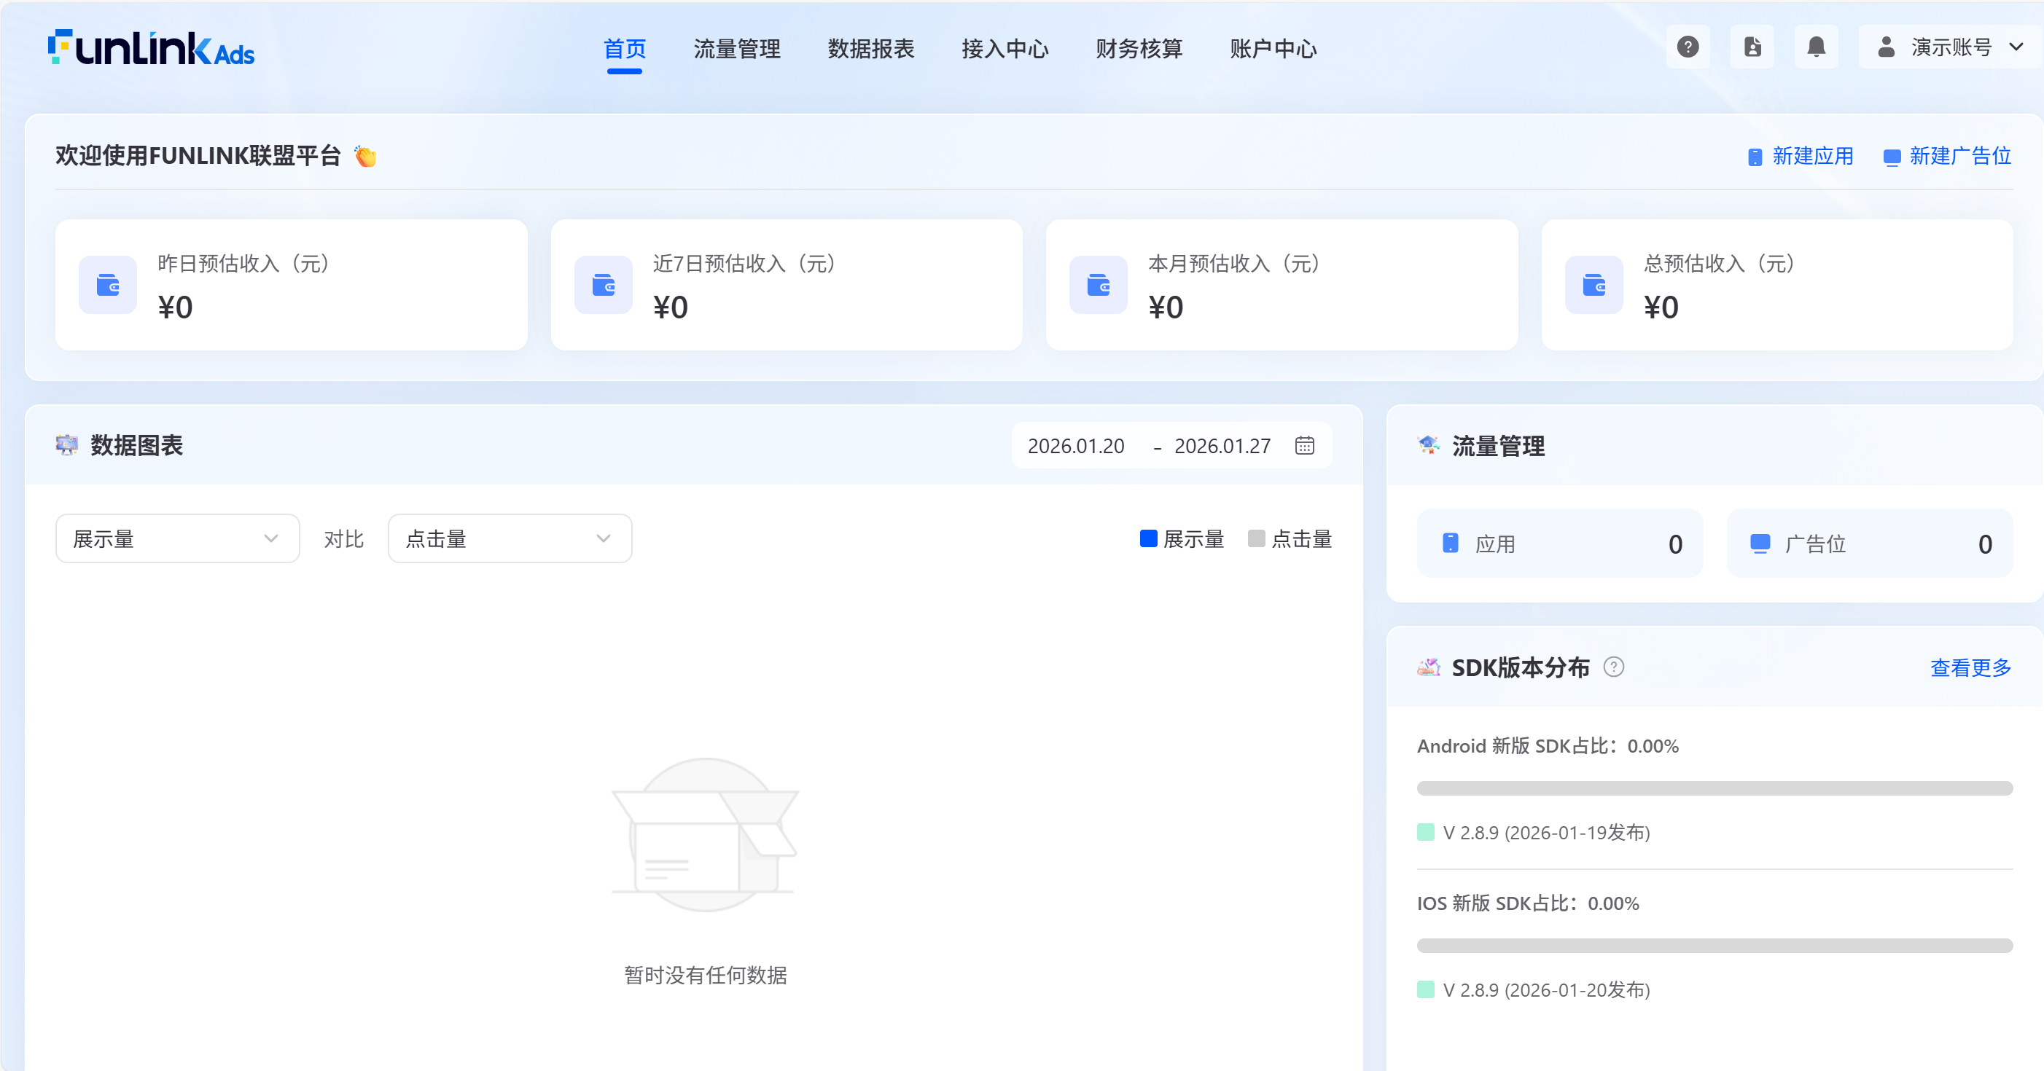2044x1071 pixels.
Task: Open the 演示账号 account menu
Action: (x=1949, y=47)
